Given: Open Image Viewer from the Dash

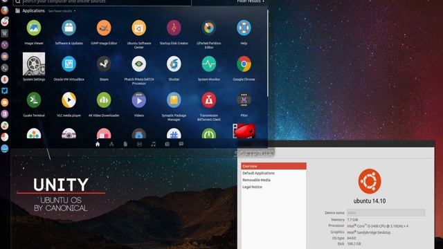Looking at the screenshot, I should [34, 28].
